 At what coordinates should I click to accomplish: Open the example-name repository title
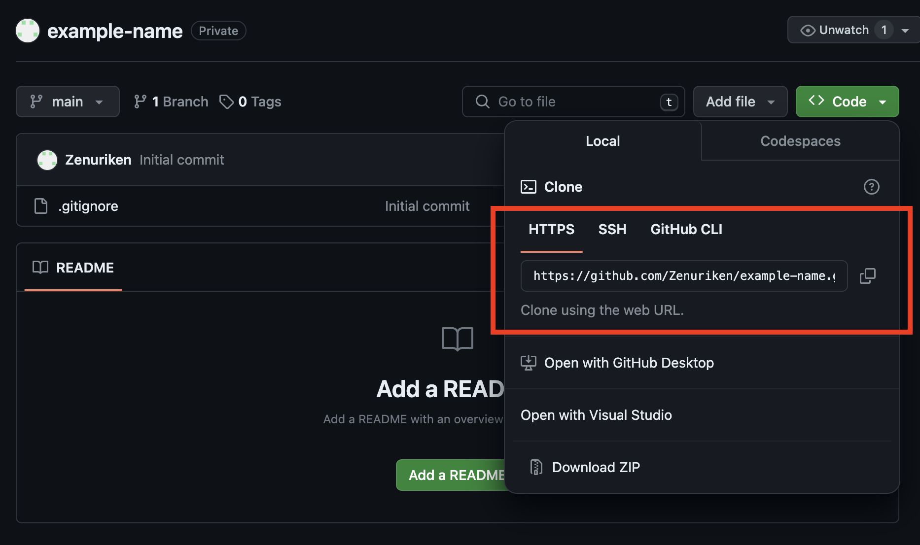coord(115,31)
